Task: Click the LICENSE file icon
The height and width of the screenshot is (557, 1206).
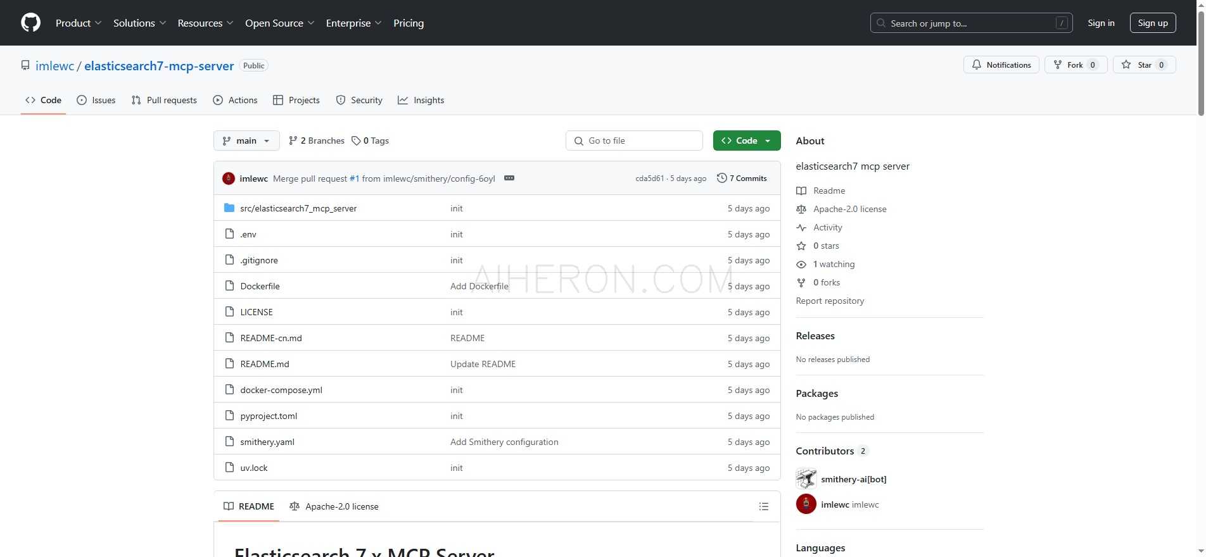Action: pos(229,311)
